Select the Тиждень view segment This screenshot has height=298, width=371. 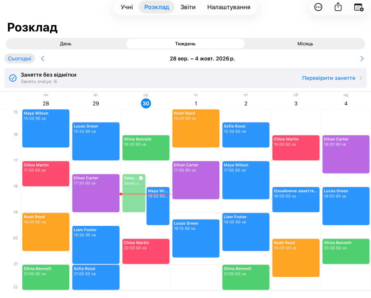[x=185, y=44]
